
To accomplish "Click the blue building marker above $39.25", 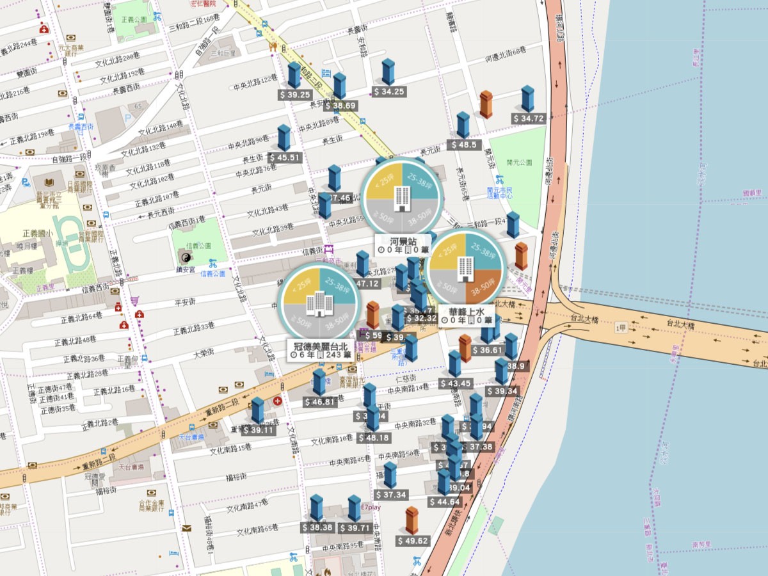I will pos(294,75).
